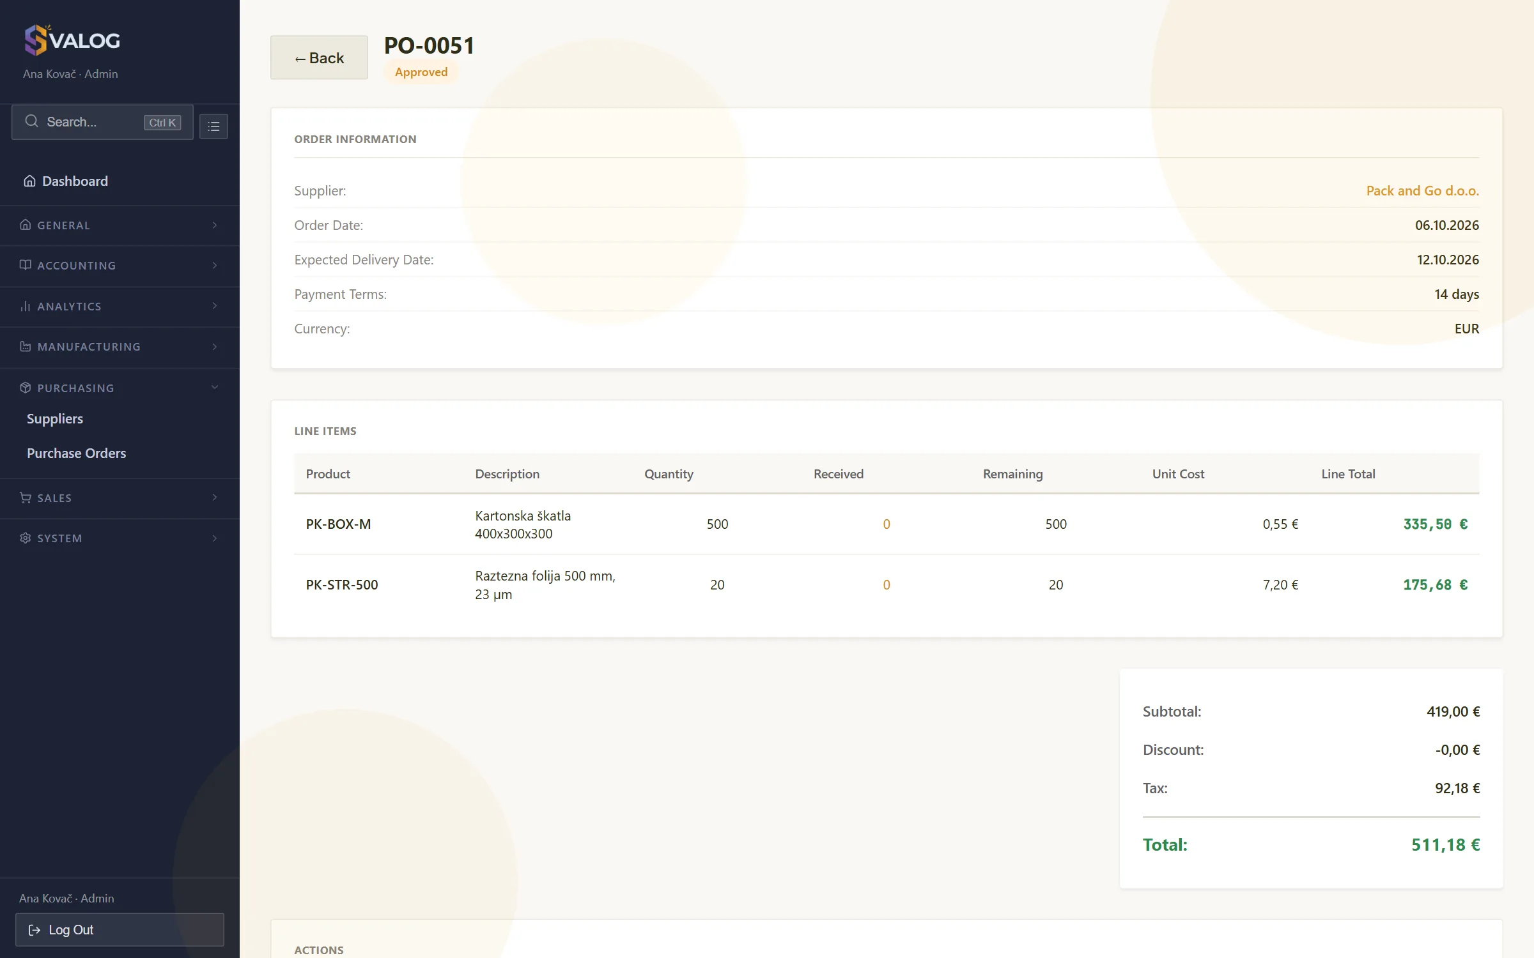The height and width of the screenshot is (958, 1534).
Task: Click unit cost 0,55 €
Action: point(1280,524)
